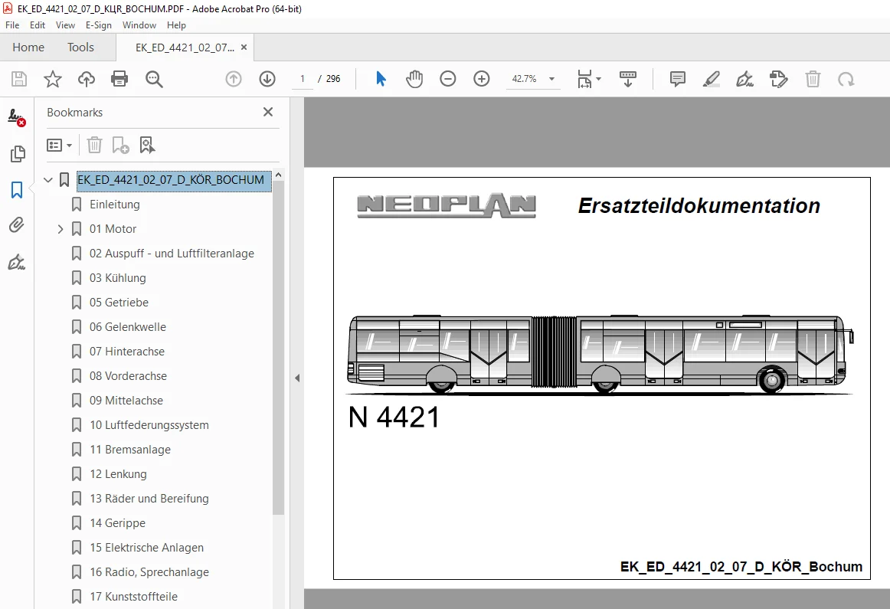Open the 03 Kühlung bookmark

click(x=117, y=278)
